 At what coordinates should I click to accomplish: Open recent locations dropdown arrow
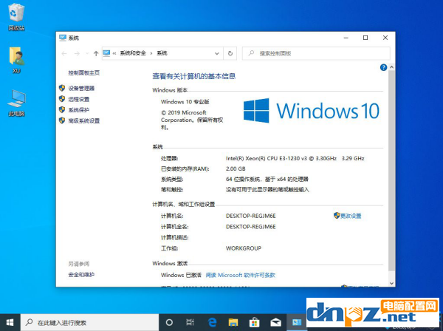pos(87,53)
